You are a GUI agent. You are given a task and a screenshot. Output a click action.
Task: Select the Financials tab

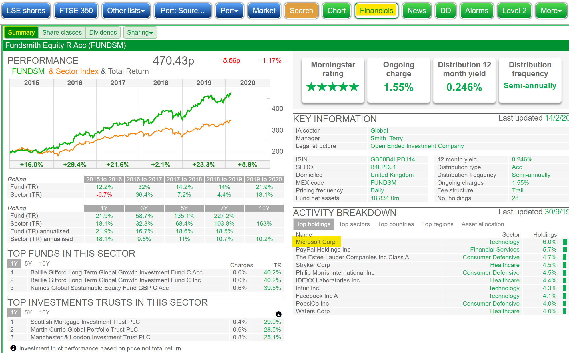click(376, 11)
